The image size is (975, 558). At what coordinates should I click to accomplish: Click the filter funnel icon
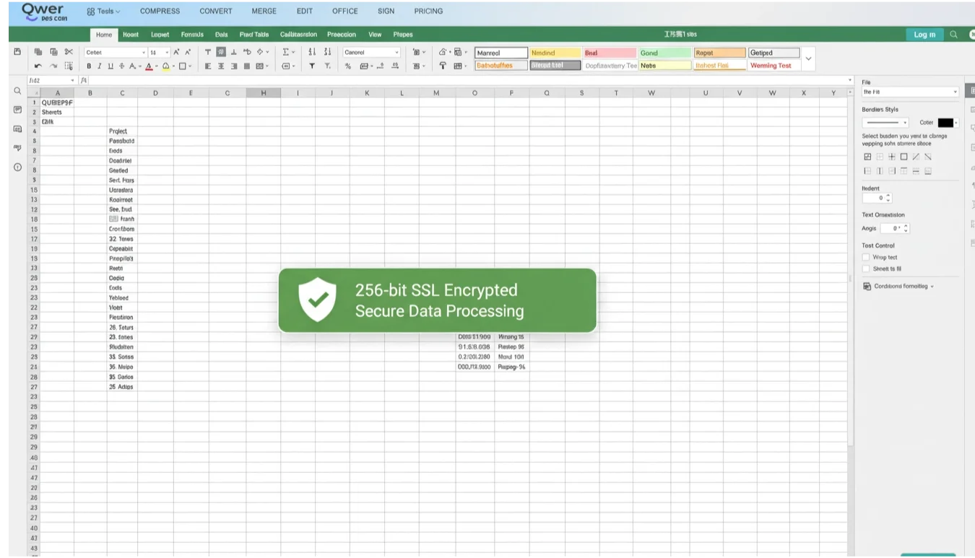[312, 66]
